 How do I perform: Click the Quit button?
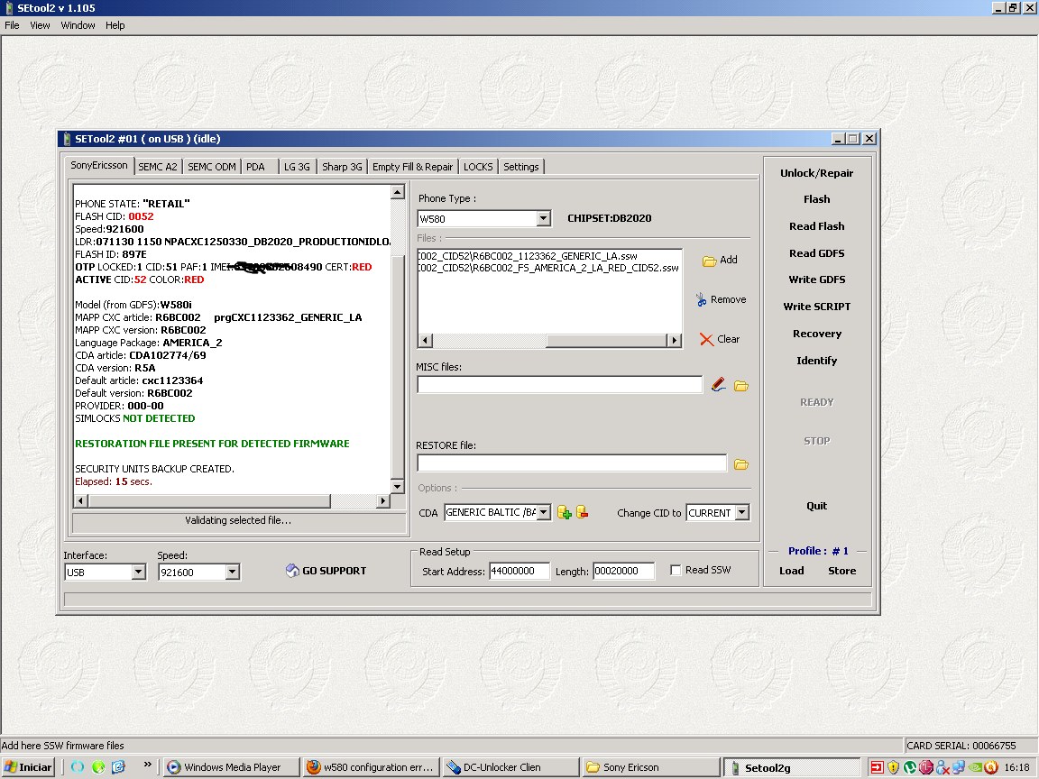pos(816,506)
